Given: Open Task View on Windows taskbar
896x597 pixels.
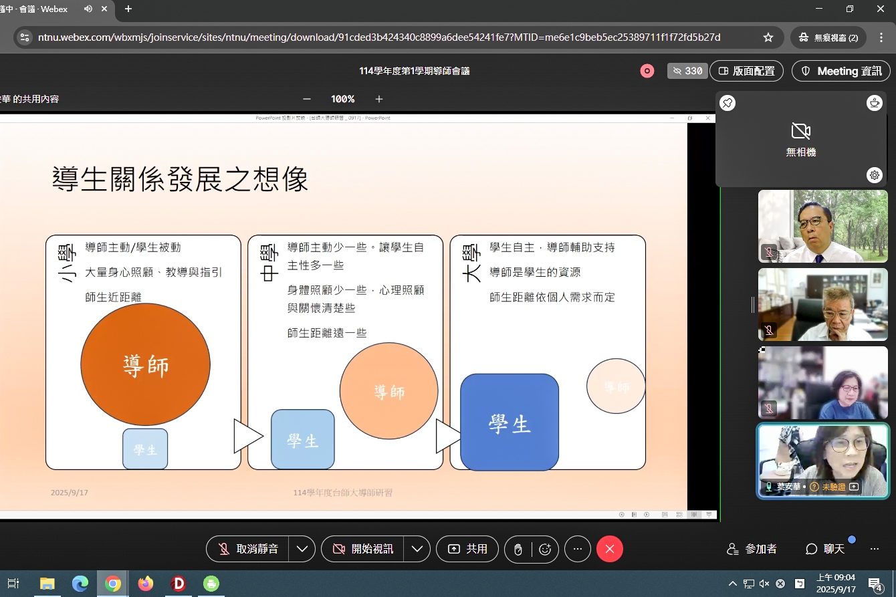Looking at the screenshot, I should 13,584.
